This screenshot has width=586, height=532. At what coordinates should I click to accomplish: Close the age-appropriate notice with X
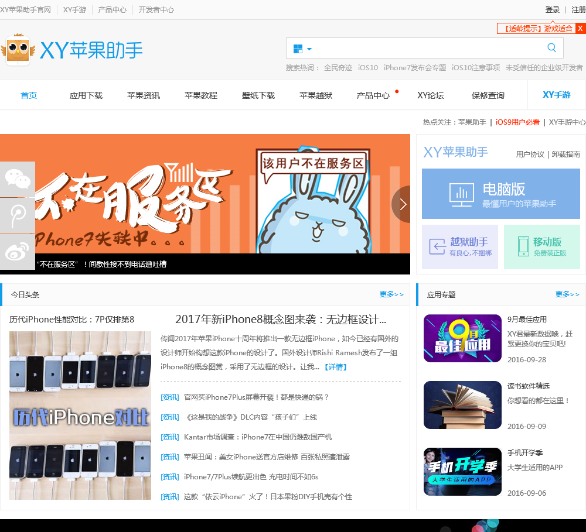tap(580, 28)
